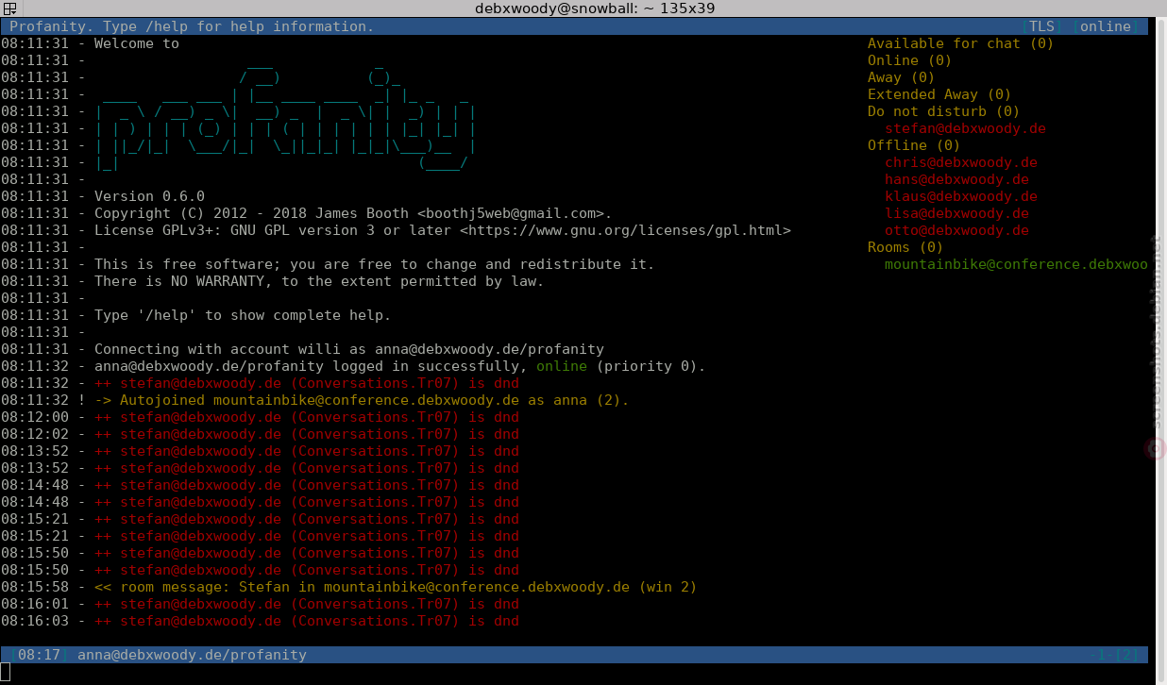Select the Rooms (0) roster group
The image size is (1167, 685).
click(x=905, y=247)
